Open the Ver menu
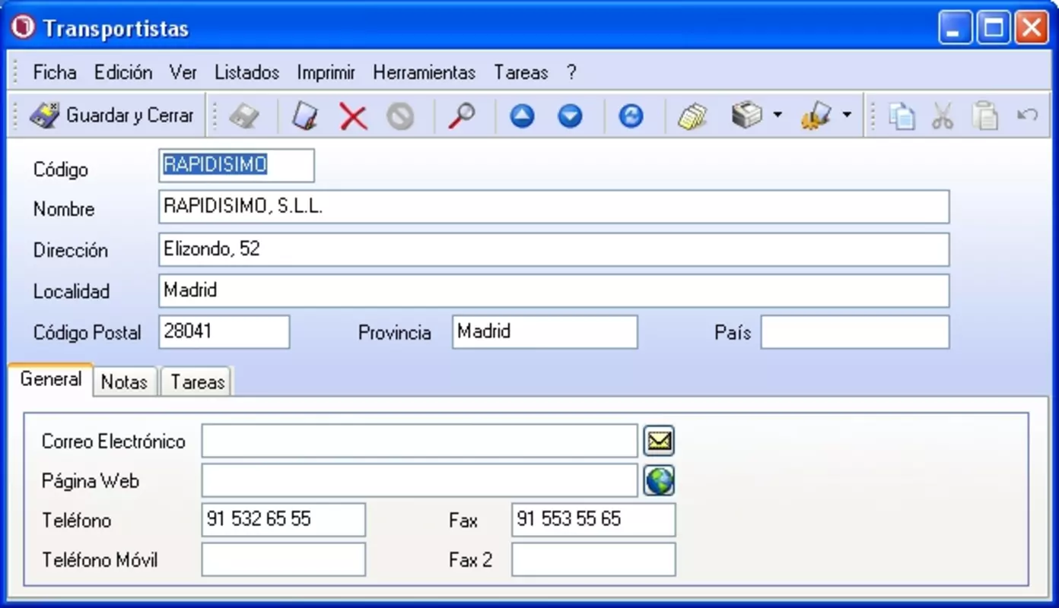Viewport: 1059px width, 608px height. pyautogui.click(x=183, y=72)
